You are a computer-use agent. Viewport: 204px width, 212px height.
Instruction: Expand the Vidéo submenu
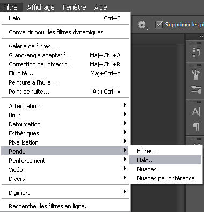[65, 170]
